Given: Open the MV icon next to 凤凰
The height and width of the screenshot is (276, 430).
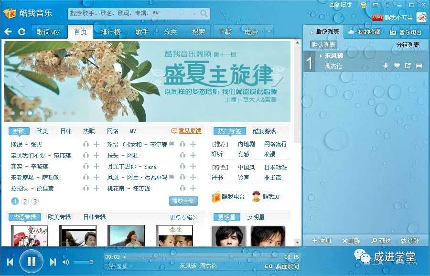Looking at the screenshot, I should point(172,177).
